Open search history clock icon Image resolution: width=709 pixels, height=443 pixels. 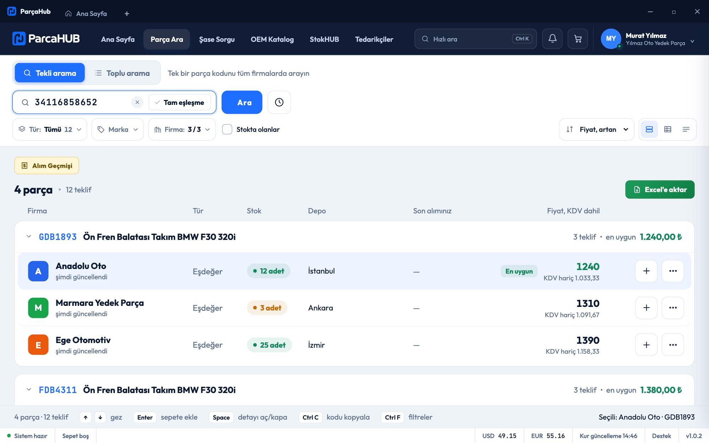(x=279, y=102)
